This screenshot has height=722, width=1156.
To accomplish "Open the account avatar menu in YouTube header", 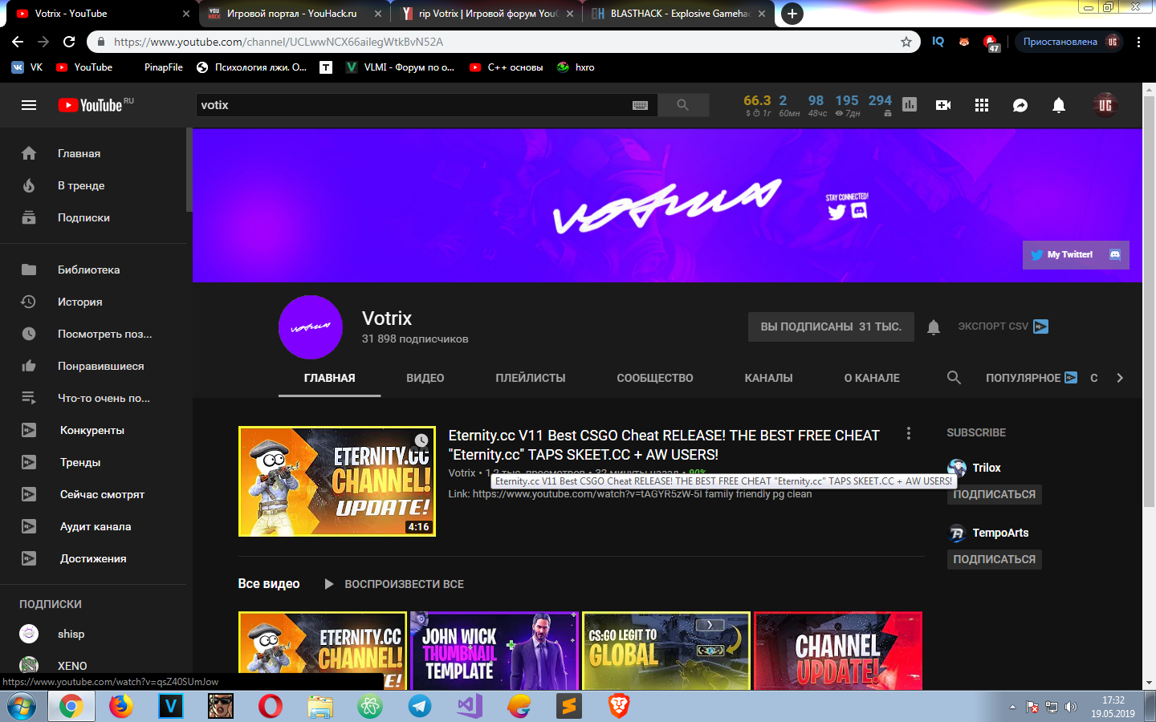I will click(x=1105, y=105).
